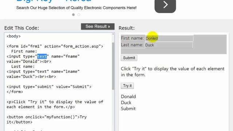Click the See Result button
This screenshot has width=233, height=131.
(x=98, y=27)
